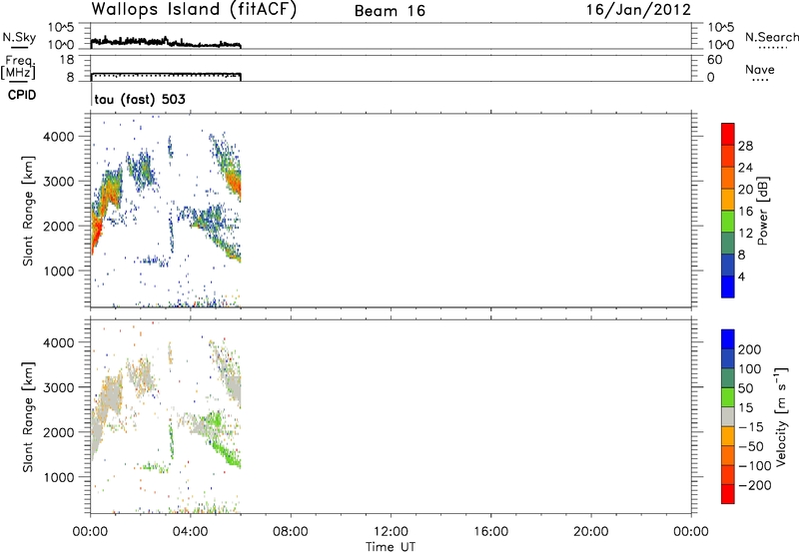The height and width of the screenshot is (553, 799).
Task: Pick the gray velocity colorbar segment
Action: click(728, 416)
